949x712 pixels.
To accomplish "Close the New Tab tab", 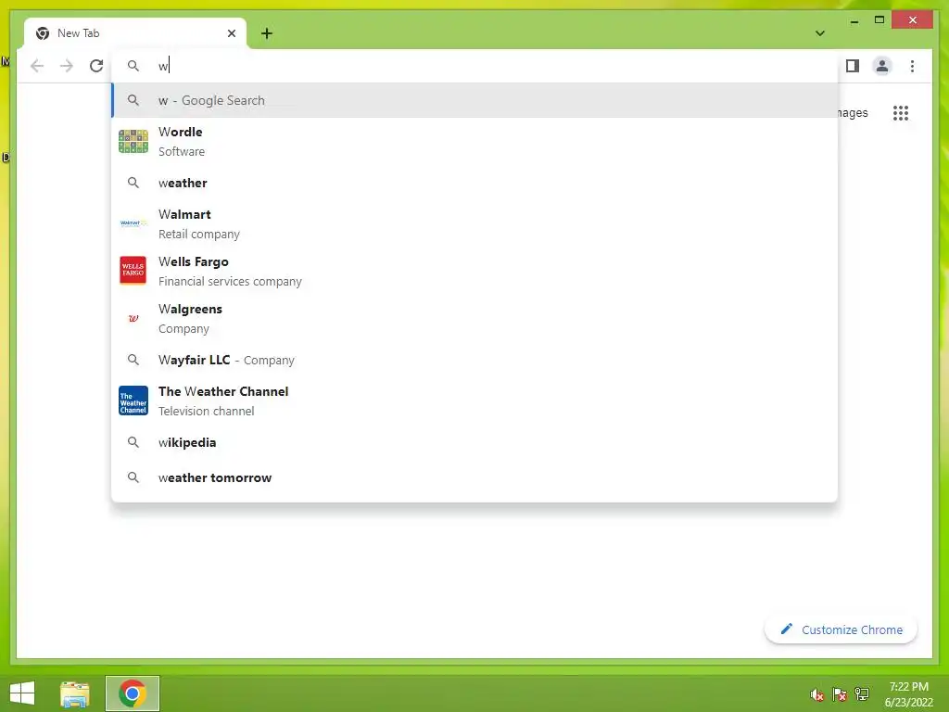I will tap(231, 33).
